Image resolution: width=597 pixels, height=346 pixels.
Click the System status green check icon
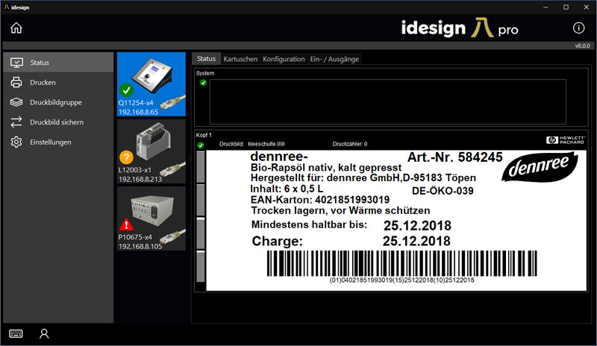203,83
